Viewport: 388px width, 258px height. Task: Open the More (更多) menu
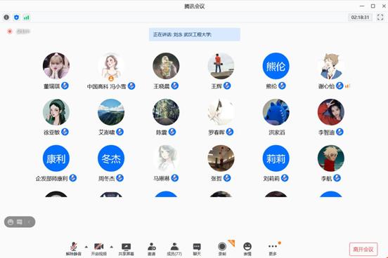[273, 249]
